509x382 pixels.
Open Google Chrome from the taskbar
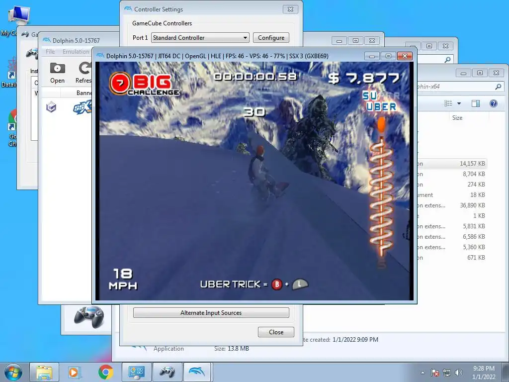(x=105, y=372)
